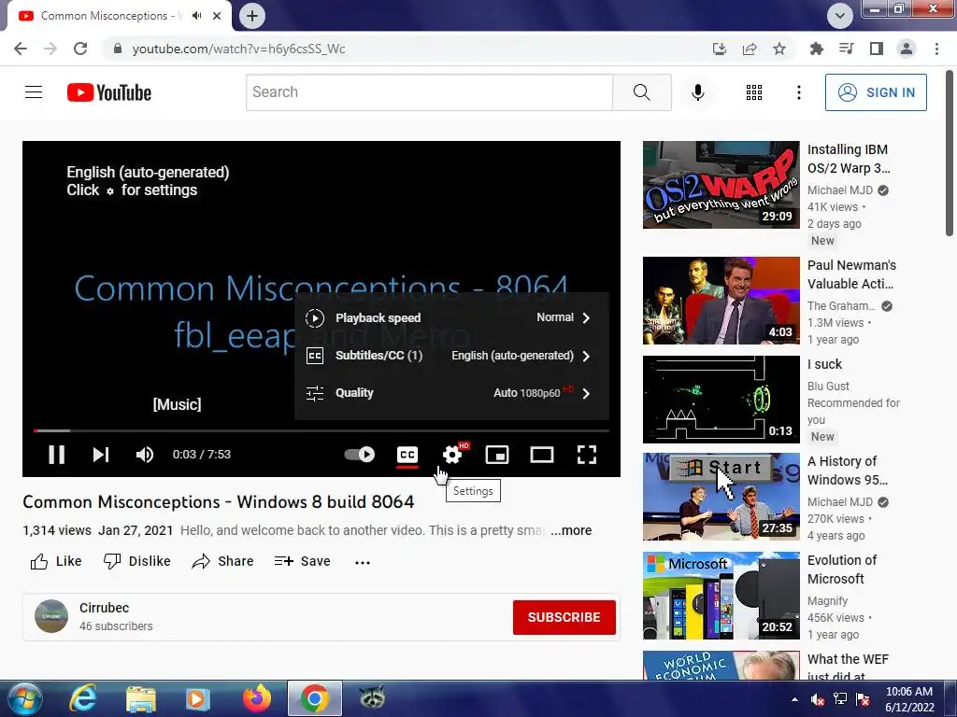
Task: Open YouTube guide hamburger menu
Action: click(x=34, y=92)
